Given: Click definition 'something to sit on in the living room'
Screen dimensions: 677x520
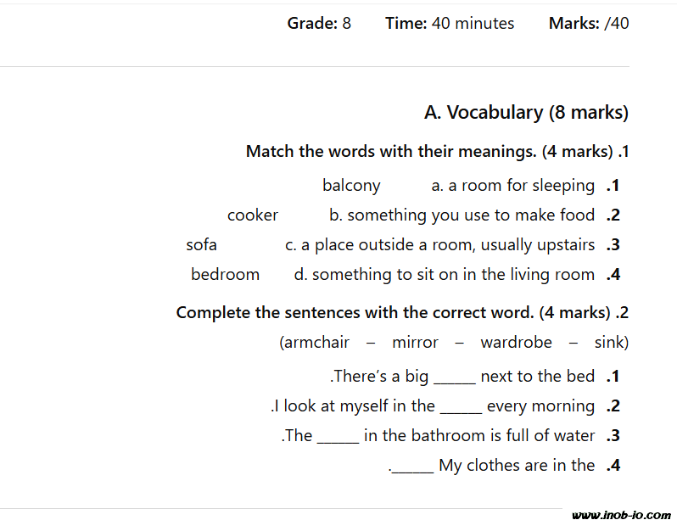Looking at the screenshot, I should pyautogui.click(x=445, y=275).
